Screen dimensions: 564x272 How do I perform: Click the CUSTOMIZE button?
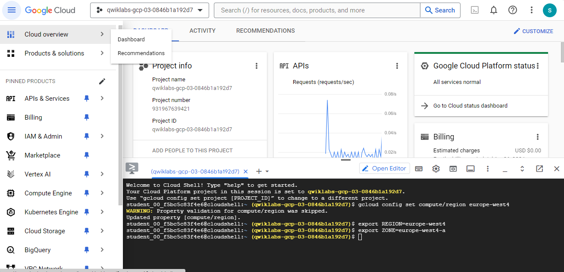533,31
